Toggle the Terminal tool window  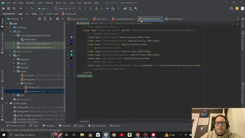(65, 126)
